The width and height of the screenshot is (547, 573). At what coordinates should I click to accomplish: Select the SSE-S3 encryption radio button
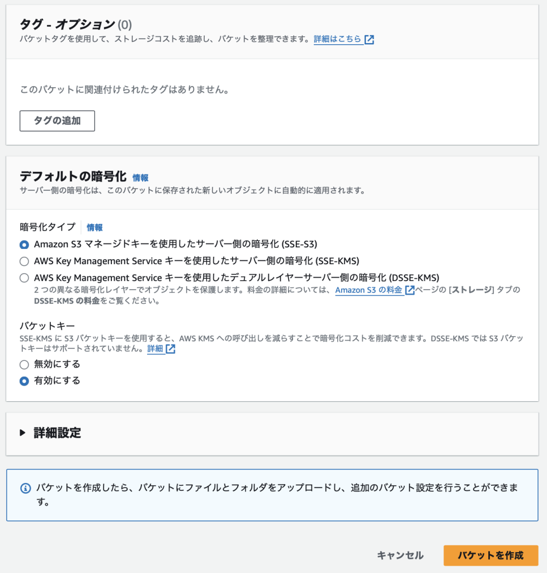pyautogui.click(x=24, y=244)
